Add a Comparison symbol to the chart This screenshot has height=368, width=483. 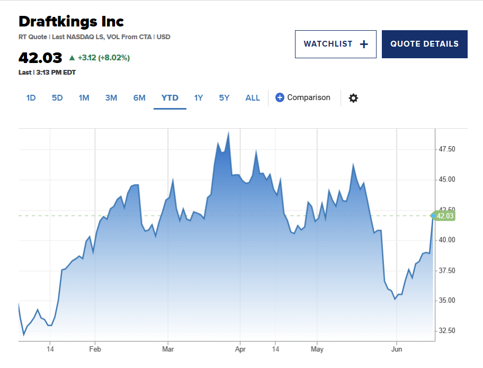coord(303,97)
